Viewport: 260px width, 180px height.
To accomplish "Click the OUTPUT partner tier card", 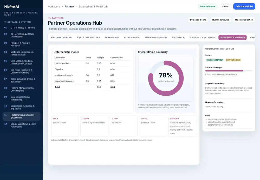I will (x=124, y=126).
